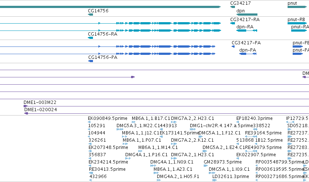309x182 pixels.
Task: Click the 432966 EST label
Action: click(98, 177)
